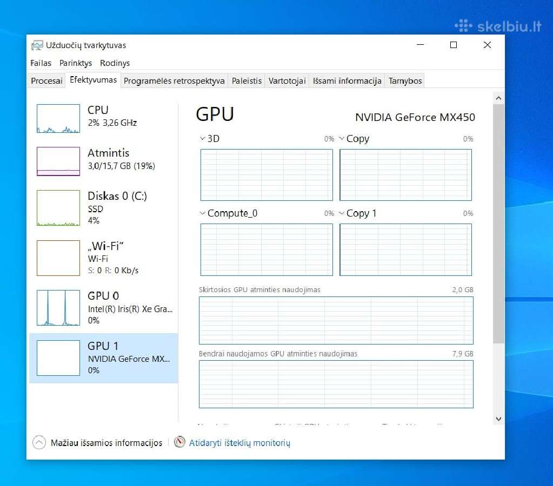Click the Compute_0 usage graph
This screenshot has width=553, height=486.
pyautogui.click(x=266, y=249)
